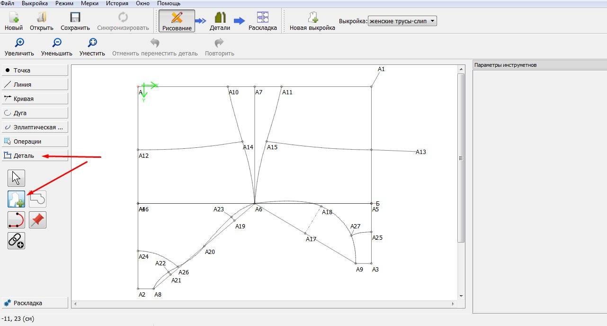This screenshot has height=326, width=607.
Task: Click point A9 at bottom right
Action: pos(356,263)
